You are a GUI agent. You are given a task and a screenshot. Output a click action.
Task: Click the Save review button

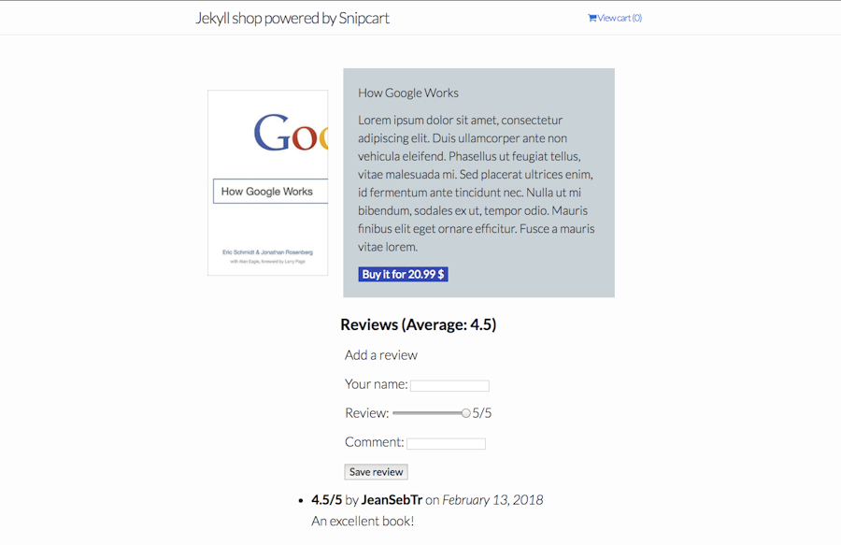(x=376, y=472)
